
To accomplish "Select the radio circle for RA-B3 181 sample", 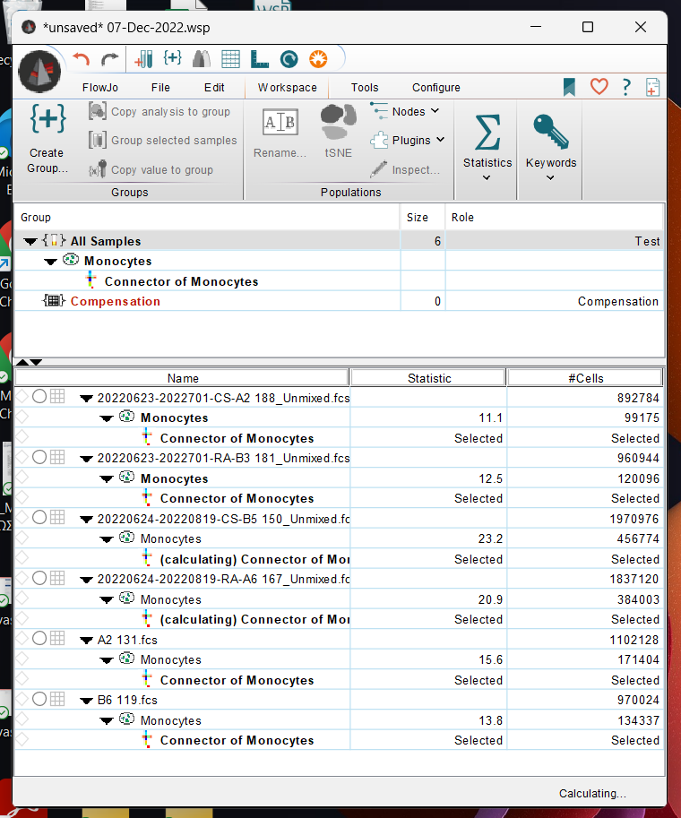I will tap(39, 457).
